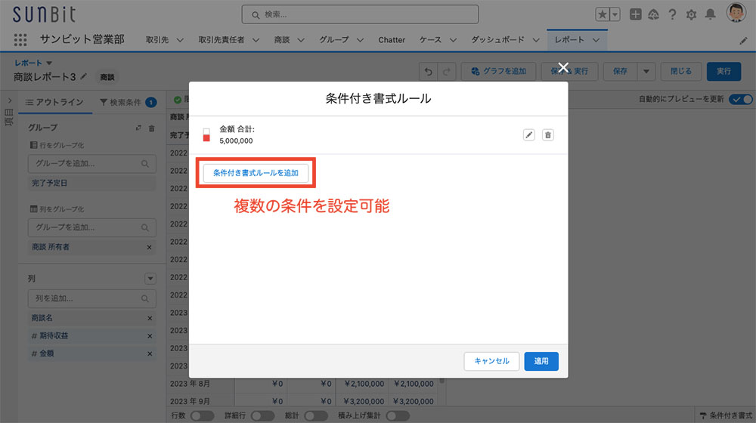Click the 保存 button
Screen dimensions: 756x423
(620, 71)
